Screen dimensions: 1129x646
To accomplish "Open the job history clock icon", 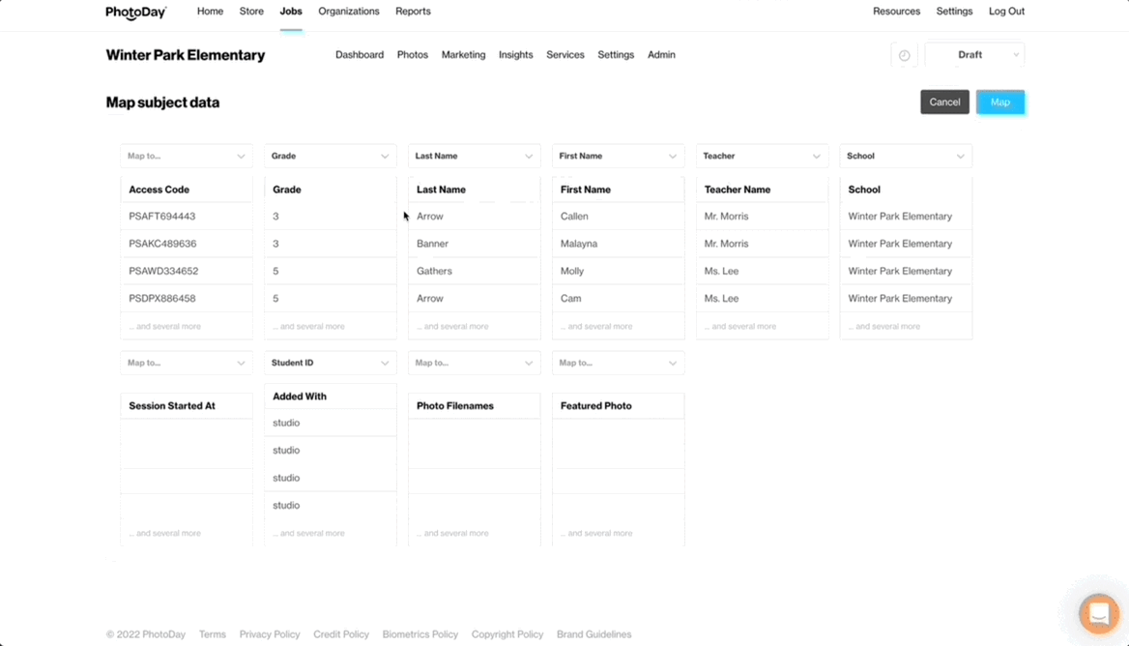I will click(x=904, y=55).
